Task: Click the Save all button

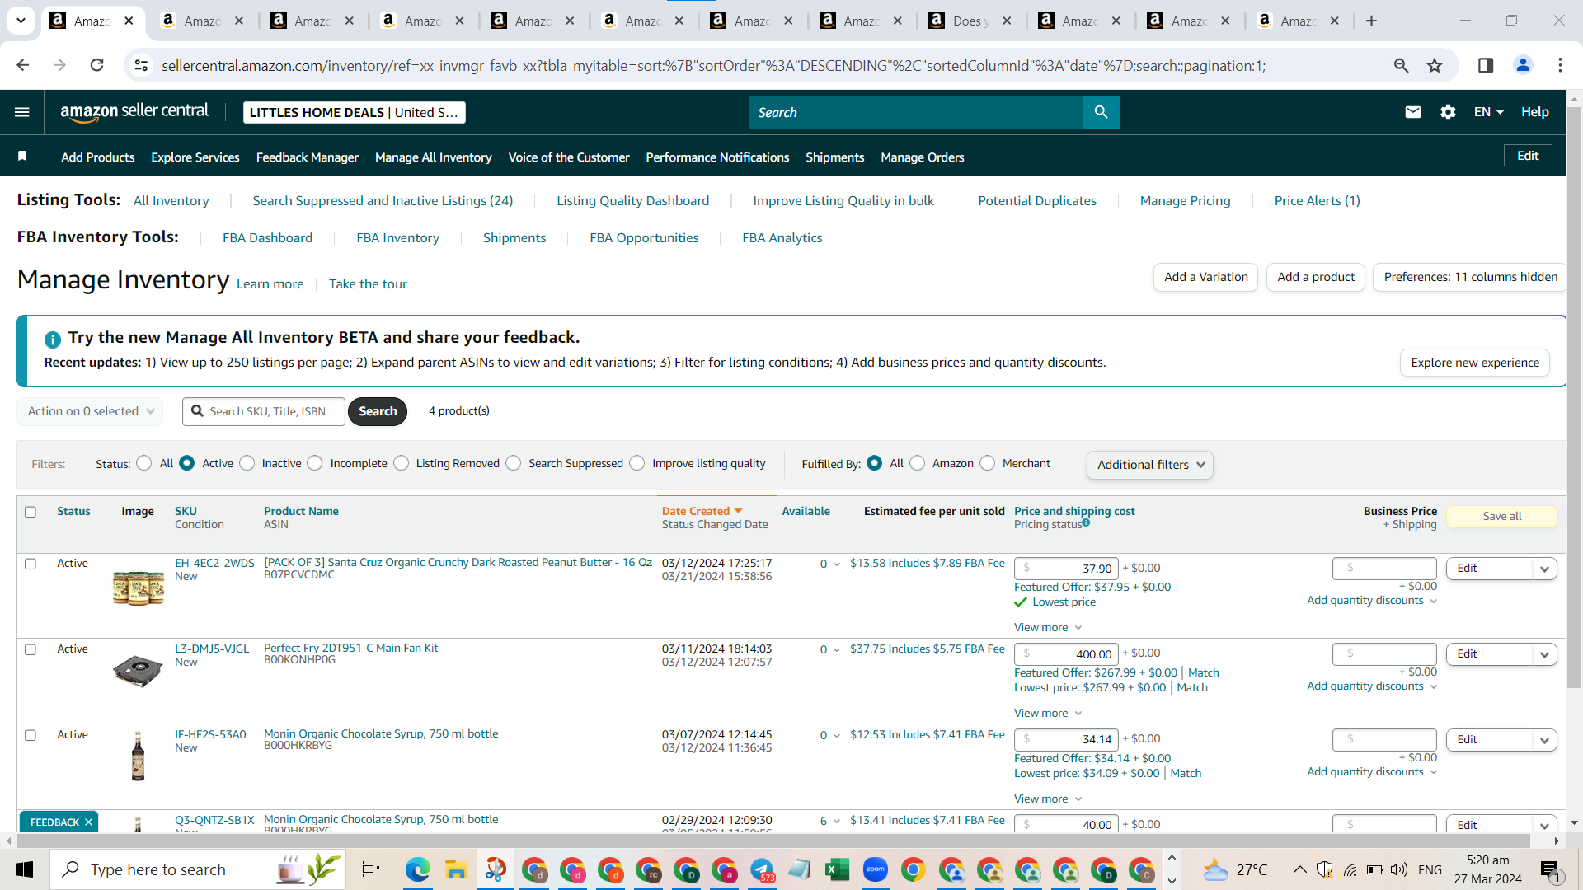Action: click(x=1502, y=516)
